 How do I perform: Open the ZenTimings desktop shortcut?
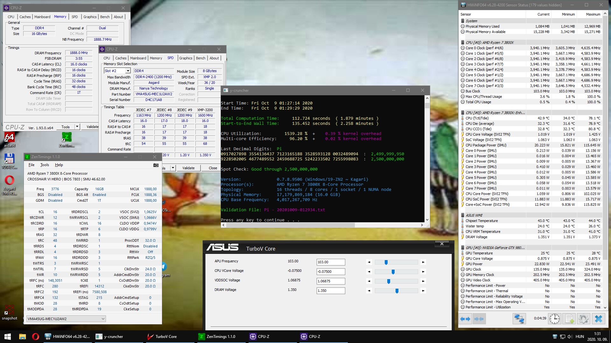(67, 140)
